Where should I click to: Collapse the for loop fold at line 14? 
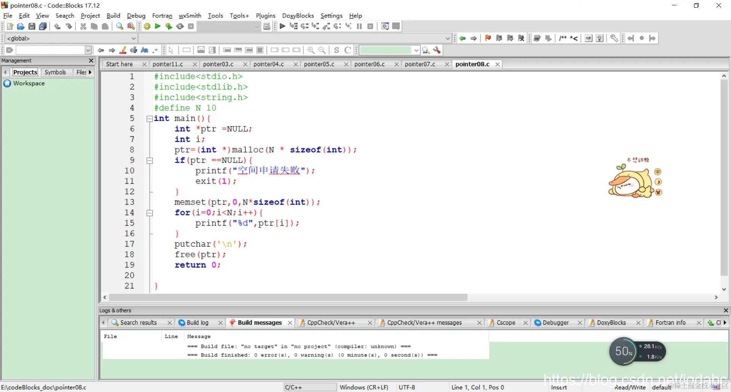pos(150,213)
